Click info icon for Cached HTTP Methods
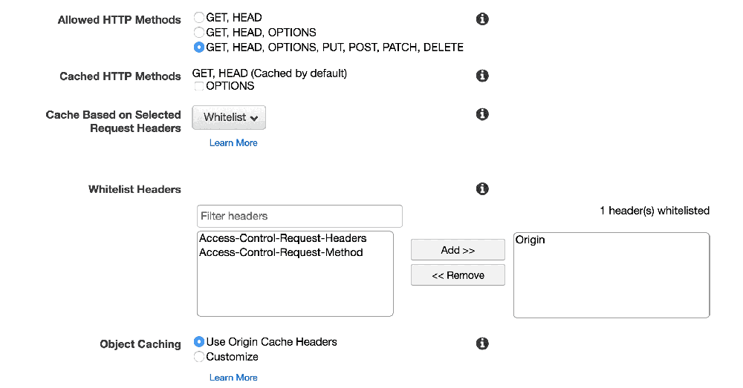743x388 pixels. [482, 76]
